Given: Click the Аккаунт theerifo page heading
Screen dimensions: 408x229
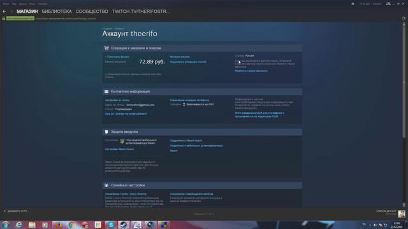Looking at the screenshot, I should (x=129, y=34).
